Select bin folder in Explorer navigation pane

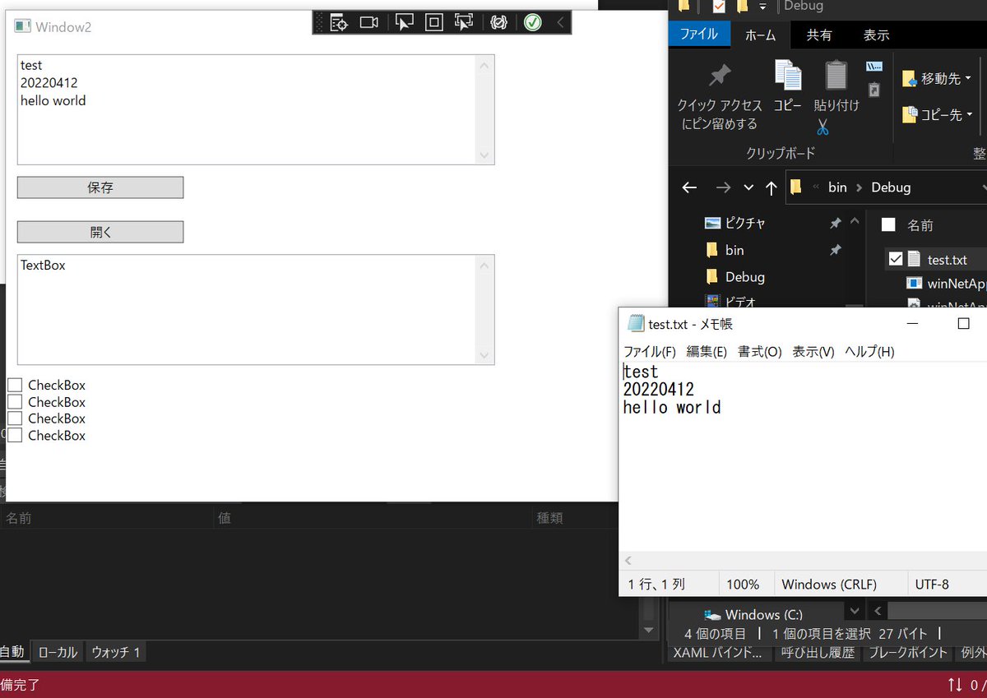734,250
